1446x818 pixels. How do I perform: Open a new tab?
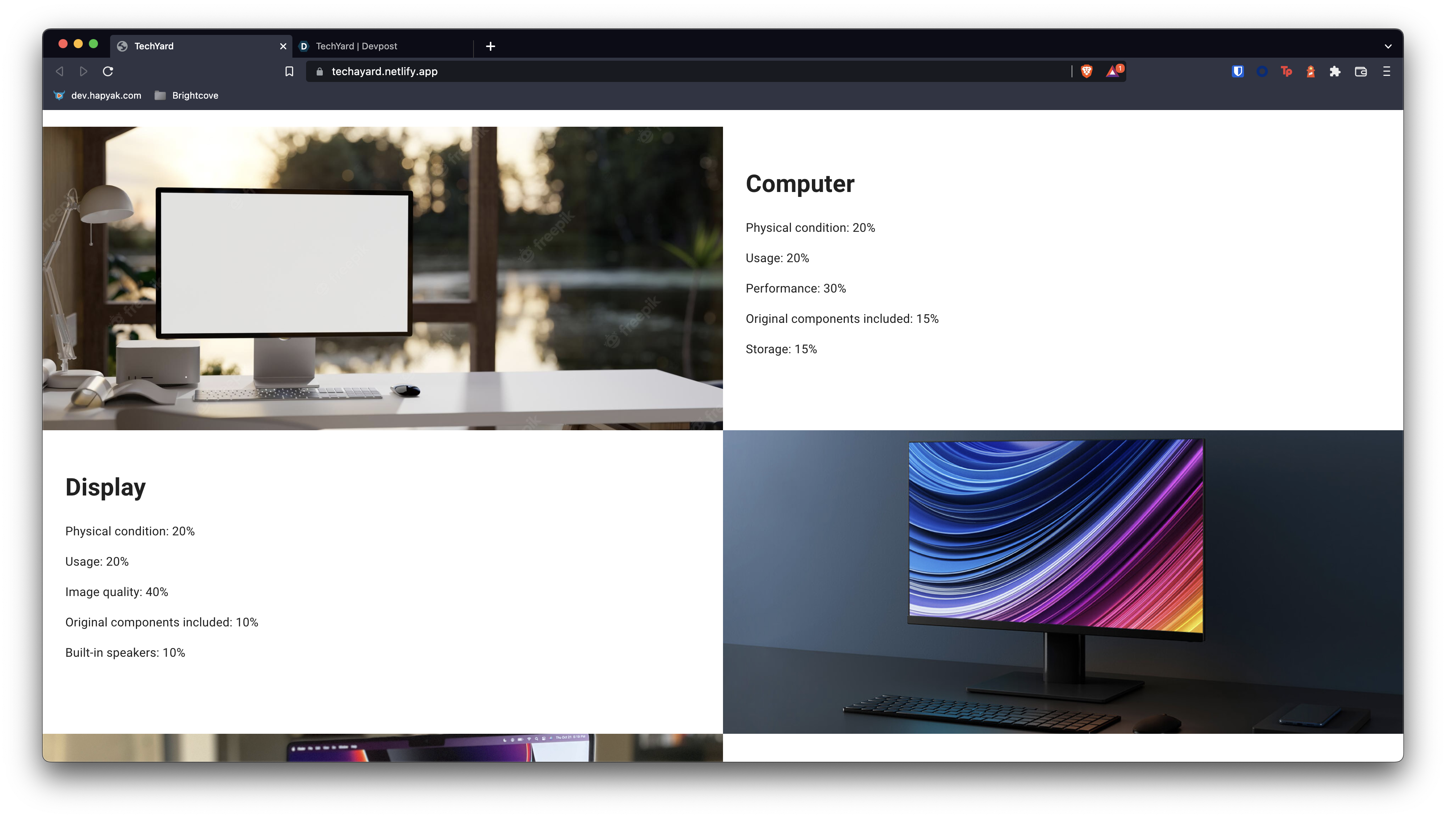490,46
